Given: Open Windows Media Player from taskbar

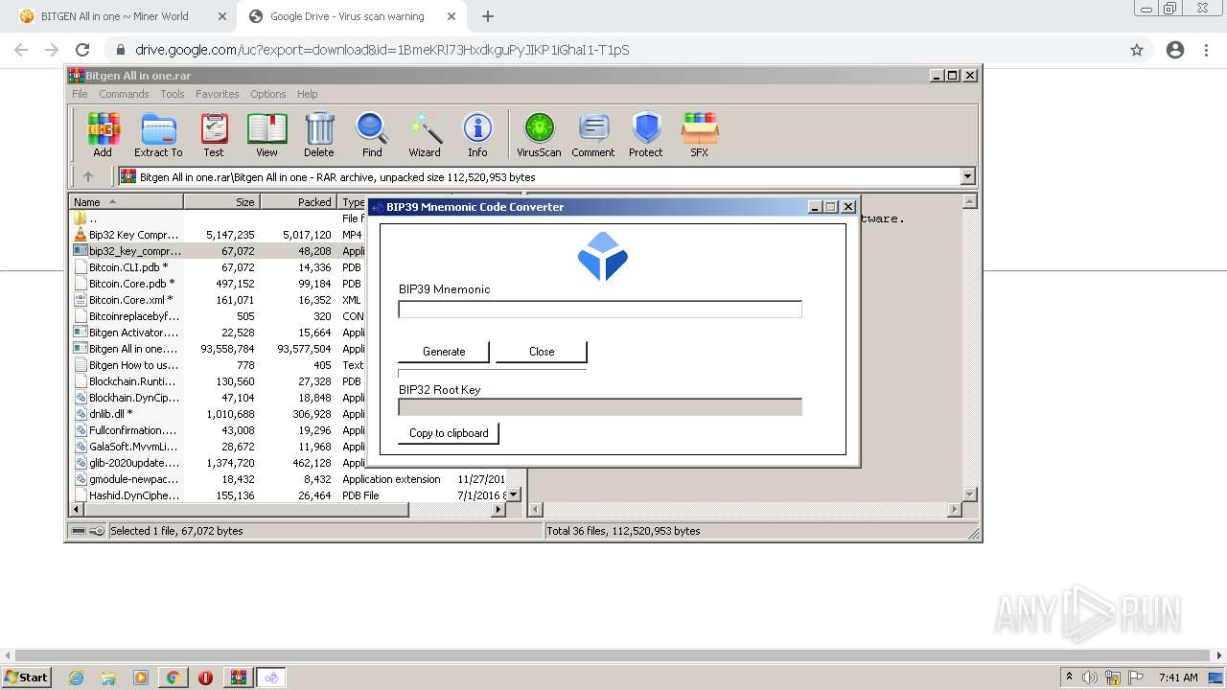Looking at the screenshot, I should click(x=141, y=678).
